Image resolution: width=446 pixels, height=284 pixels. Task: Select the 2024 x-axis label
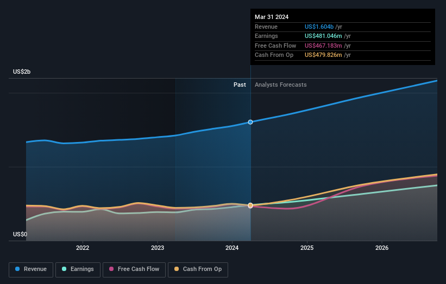[x=232, y=248]
